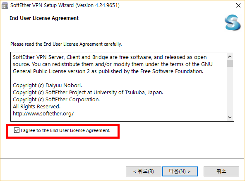
Task: Click the 'Please read the End User License Agreement carefully' text
Action: (x=66, y=44)
